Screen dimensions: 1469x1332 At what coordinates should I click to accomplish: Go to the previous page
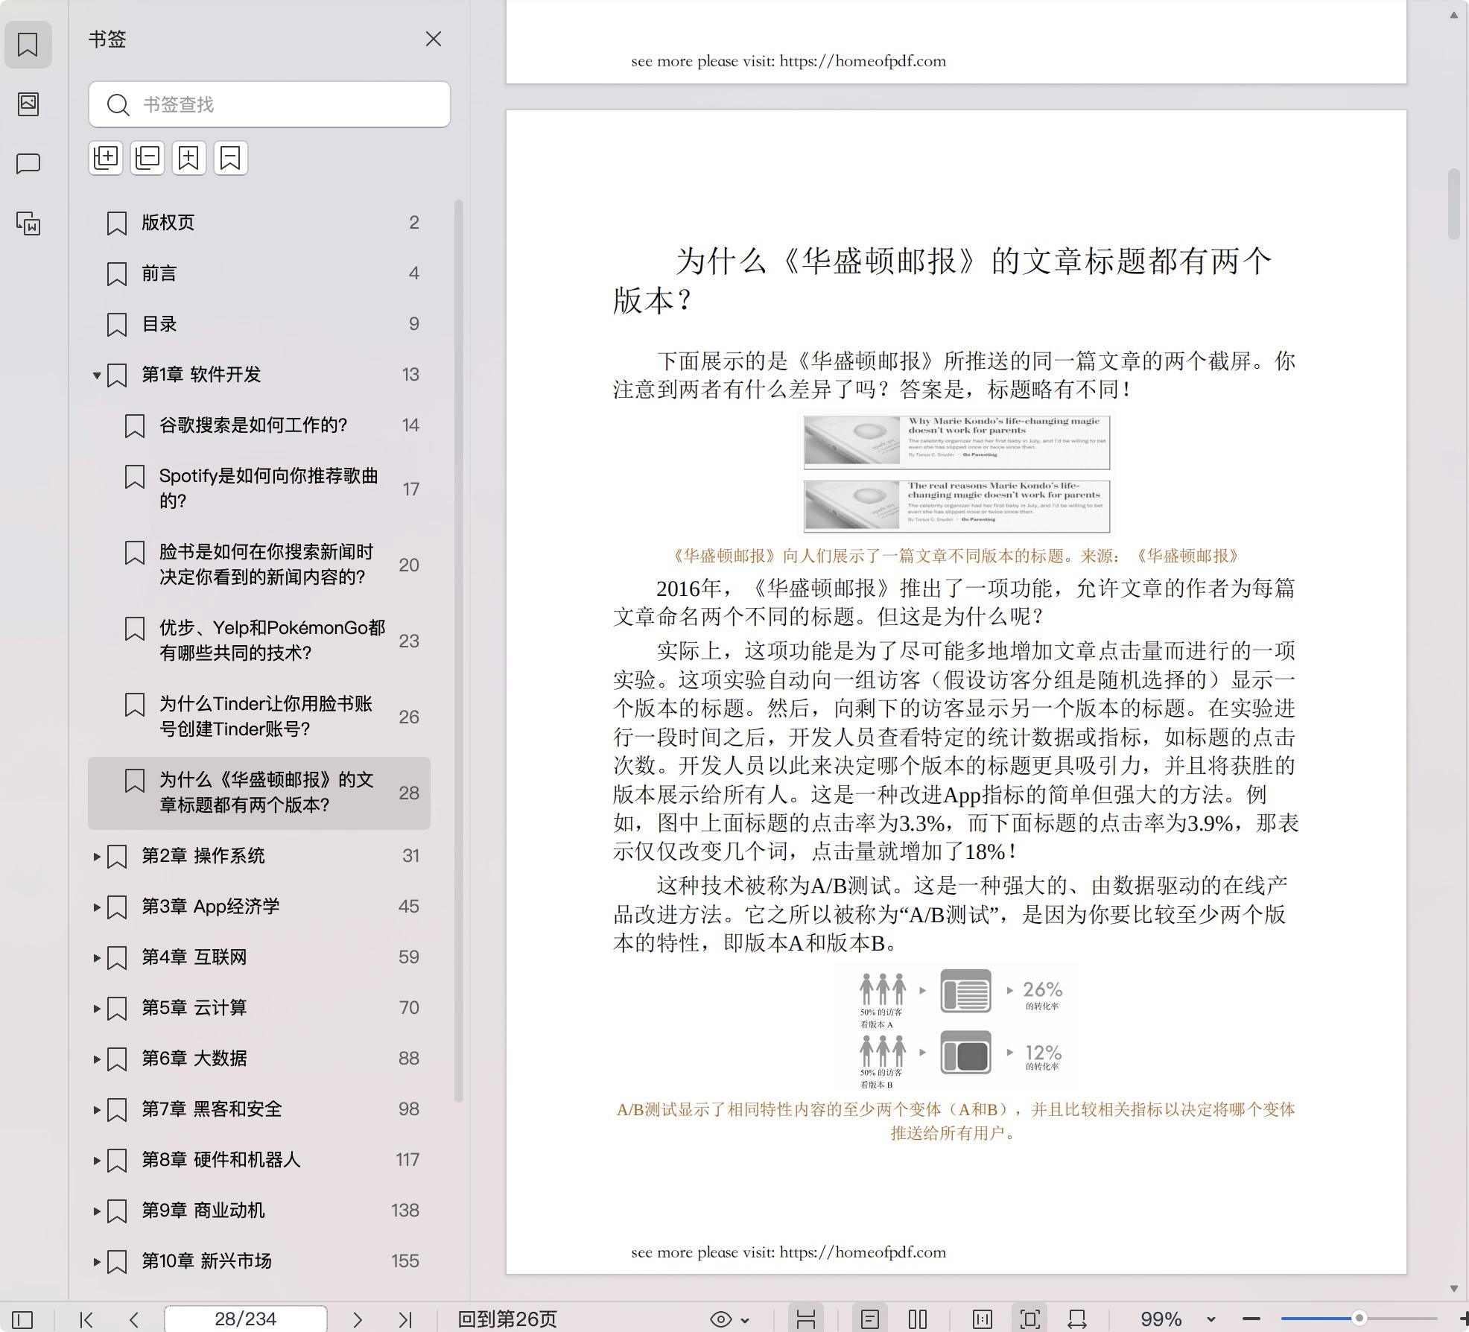(134, 1319)
